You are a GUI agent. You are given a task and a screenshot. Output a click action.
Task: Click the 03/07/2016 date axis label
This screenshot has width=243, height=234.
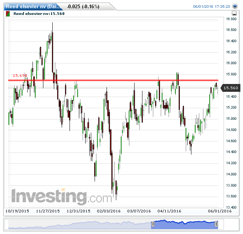coord(139,211)
